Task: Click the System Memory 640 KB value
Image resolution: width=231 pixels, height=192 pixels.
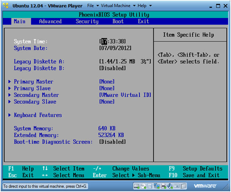Action: coord(107,128)
